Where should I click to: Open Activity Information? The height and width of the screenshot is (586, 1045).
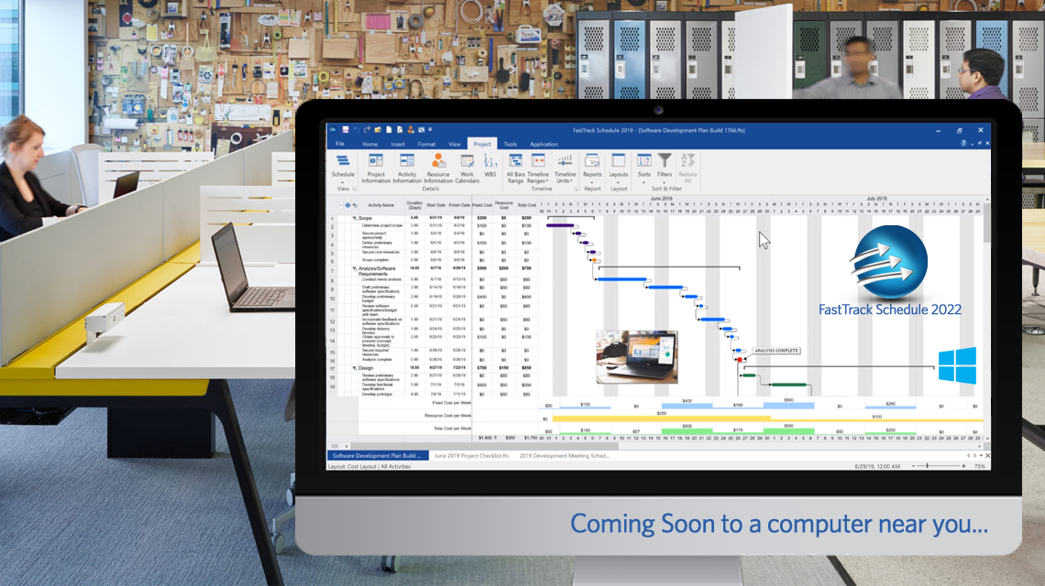[x=407, y=161]
